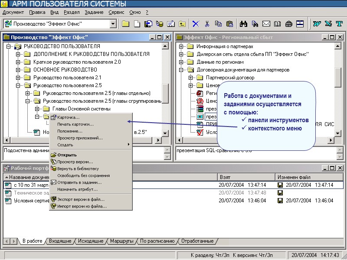Click the floppy disk with arrow toolbar icon
This screenshot has height=260, width=347.
pyautogui.click(x=148, y=24)
